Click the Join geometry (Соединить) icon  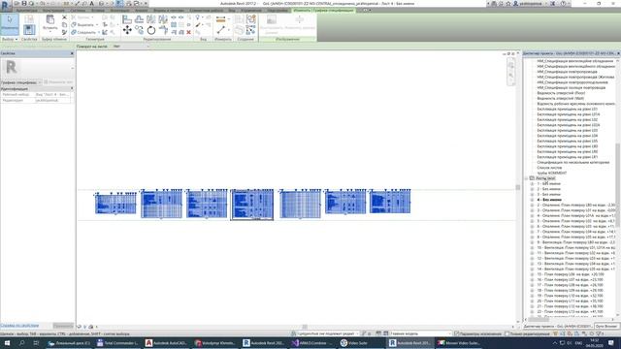pyautogui.click(x=74, y=32)
